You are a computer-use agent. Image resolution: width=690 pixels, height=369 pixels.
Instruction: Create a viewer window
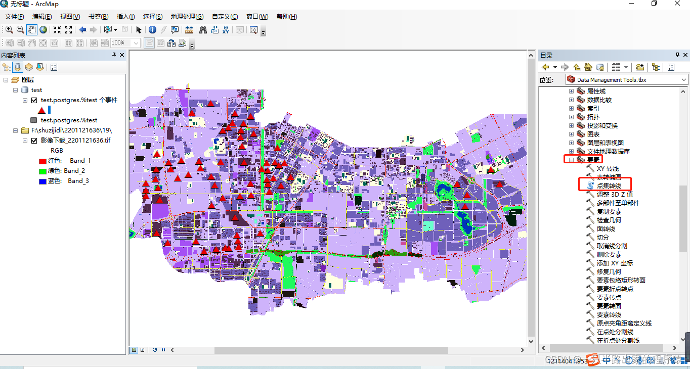[x=253, y=30]
